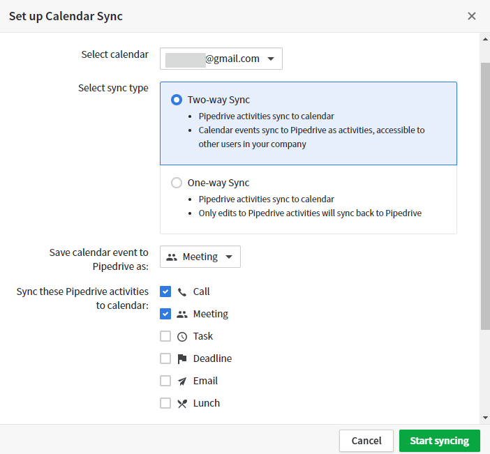Screen dimensions: 490x454
Task: Click the Start syncing button
Action: pyautogui.click(x=439, y=441)
